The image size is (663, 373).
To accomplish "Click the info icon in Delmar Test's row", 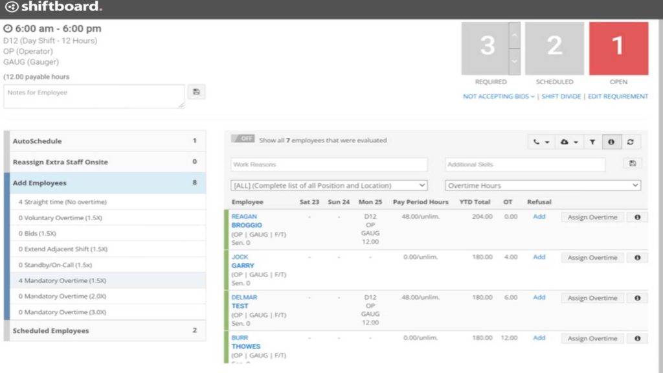I will (637, 298).
